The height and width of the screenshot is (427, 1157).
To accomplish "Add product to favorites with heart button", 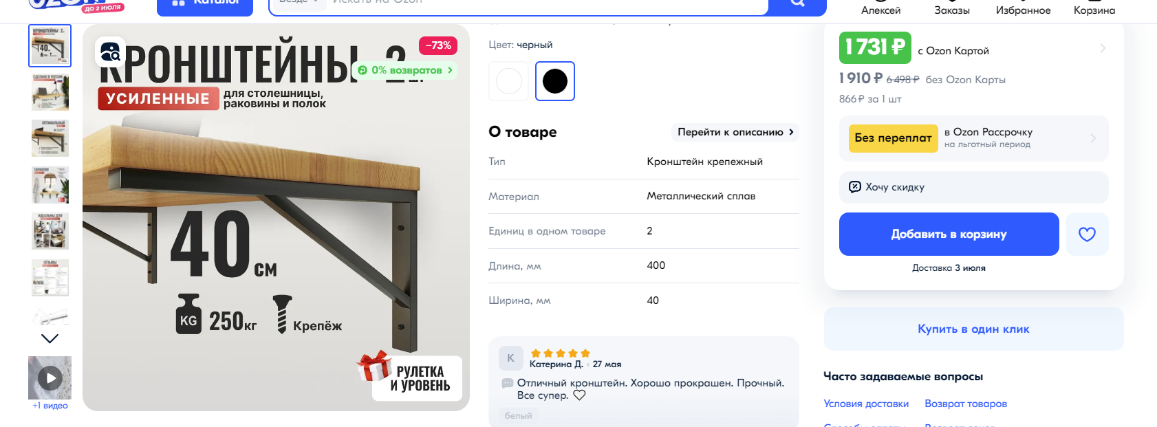I will 1087,234.
